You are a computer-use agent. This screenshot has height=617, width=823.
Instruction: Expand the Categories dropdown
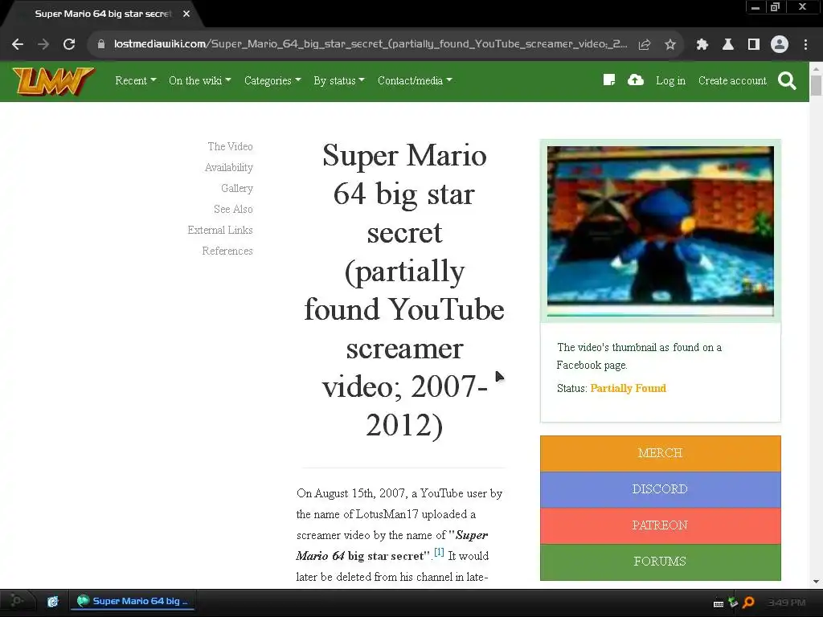272,81
